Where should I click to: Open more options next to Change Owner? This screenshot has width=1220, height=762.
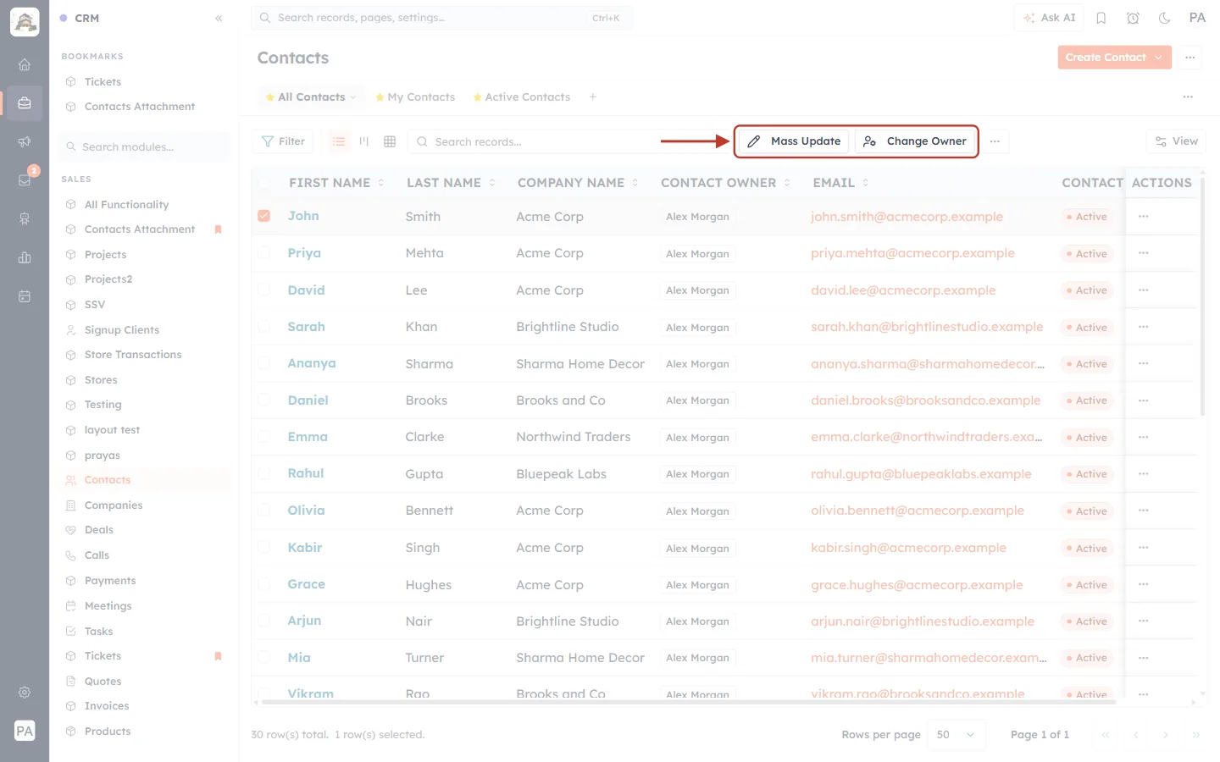point(995,141)
